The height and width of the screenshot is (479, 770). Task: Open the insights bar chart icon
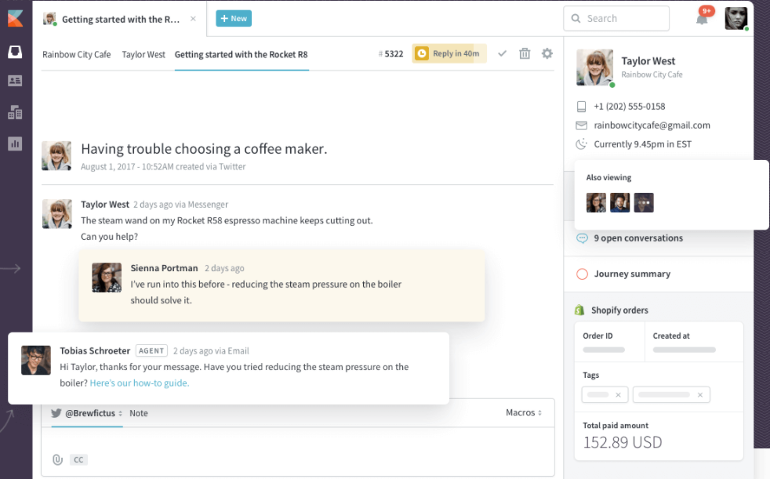pos(15,143)
